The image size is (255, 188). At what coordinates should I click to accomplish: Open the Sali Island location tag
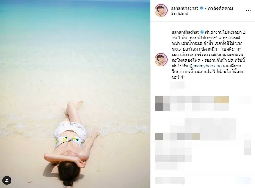click(x=179, y=13)
